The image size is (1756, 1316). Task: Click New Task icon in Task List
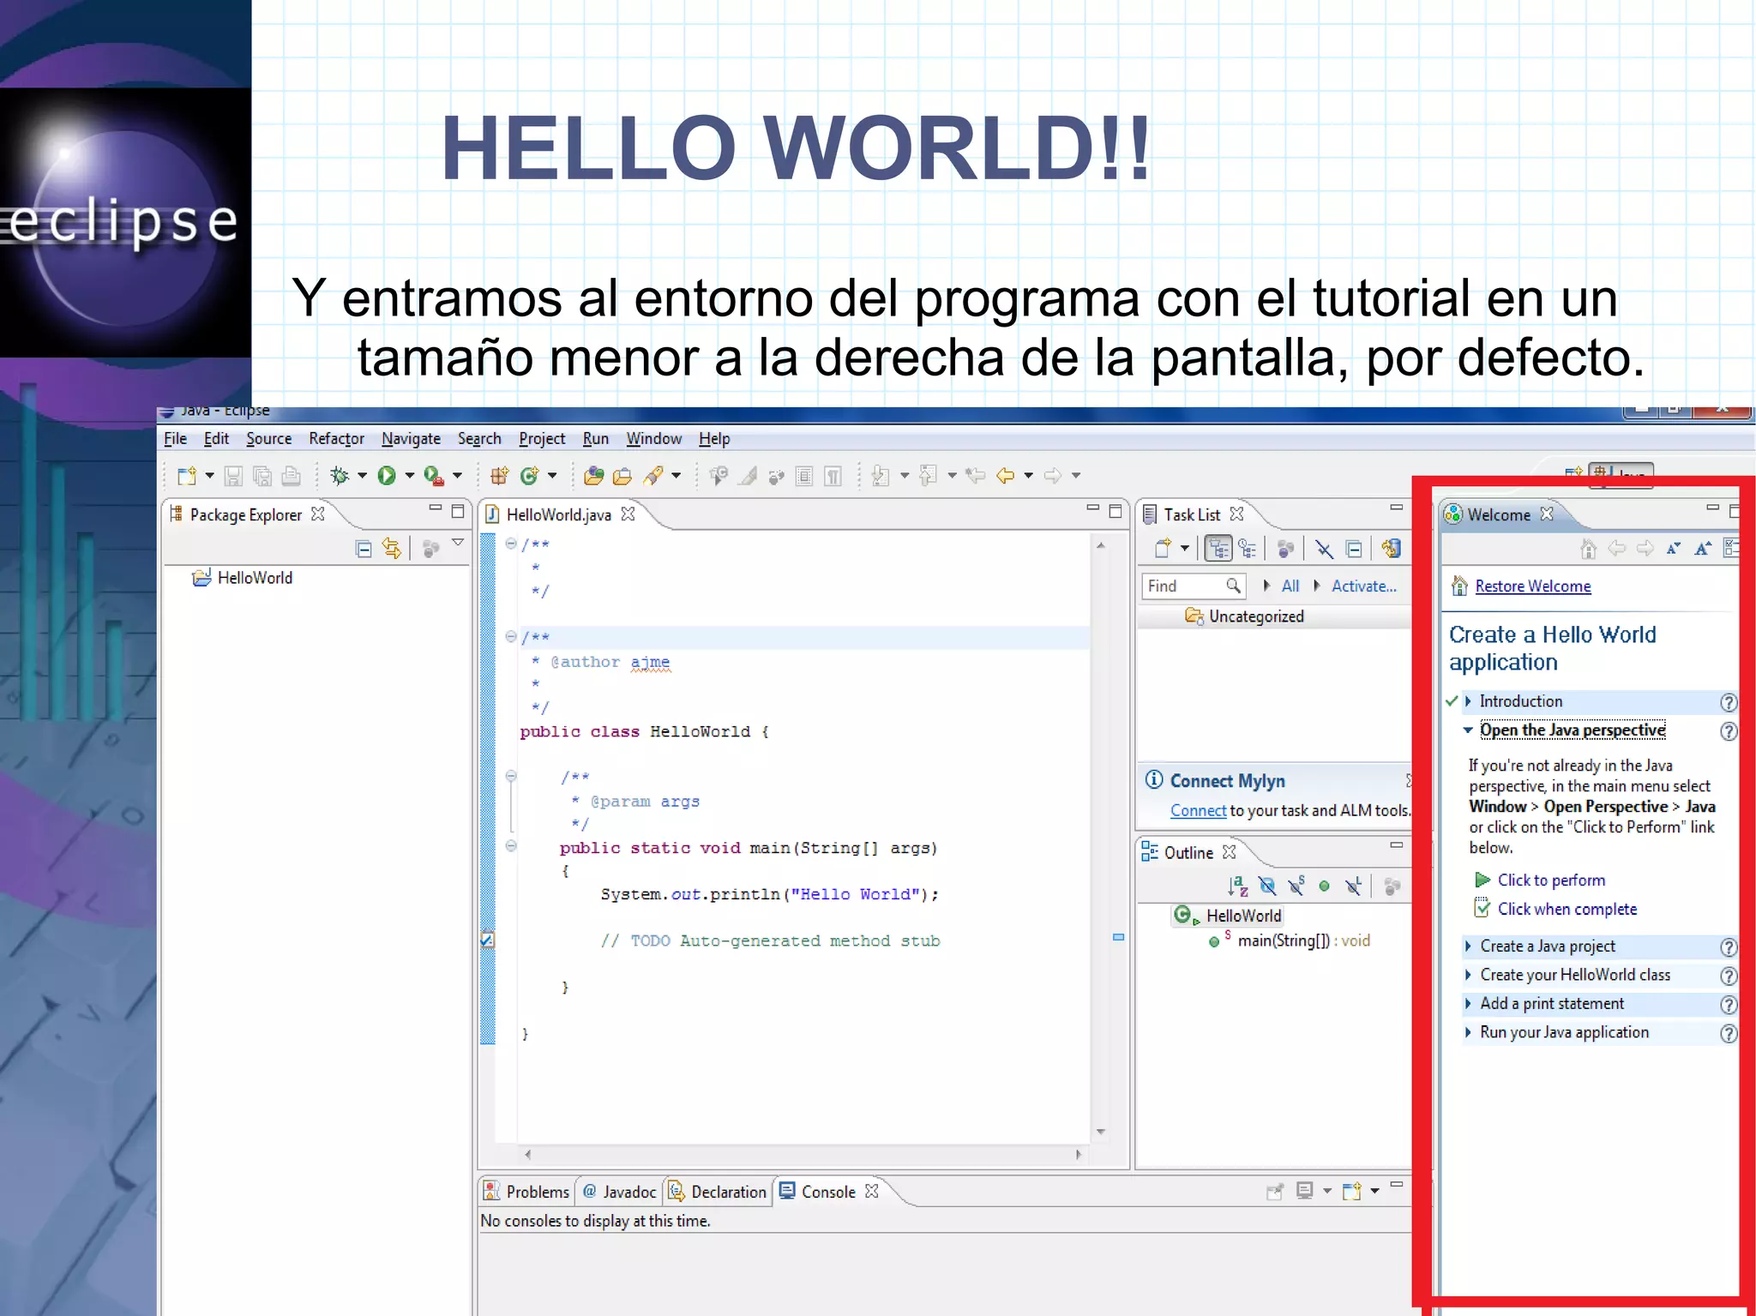pyautogui.click(x=1164, y=549)
